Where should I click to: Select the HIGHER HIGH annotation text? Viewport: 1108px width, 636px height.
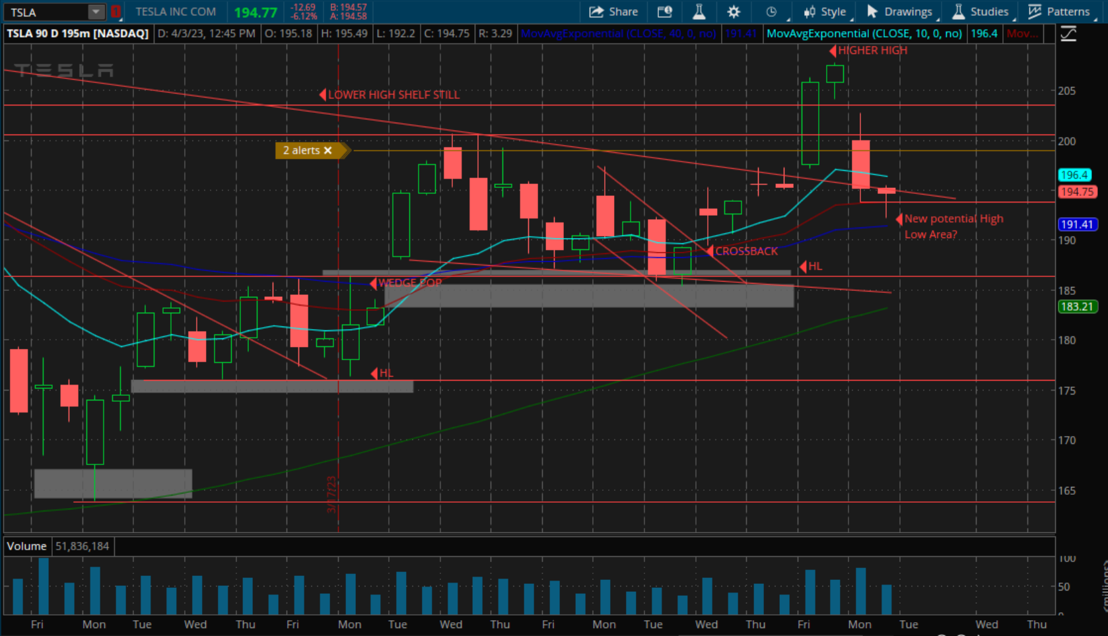pos(872,50)
